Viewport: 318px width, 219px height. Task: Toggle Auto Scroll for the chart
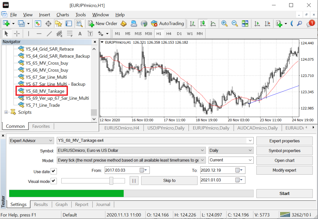(257, 24)
